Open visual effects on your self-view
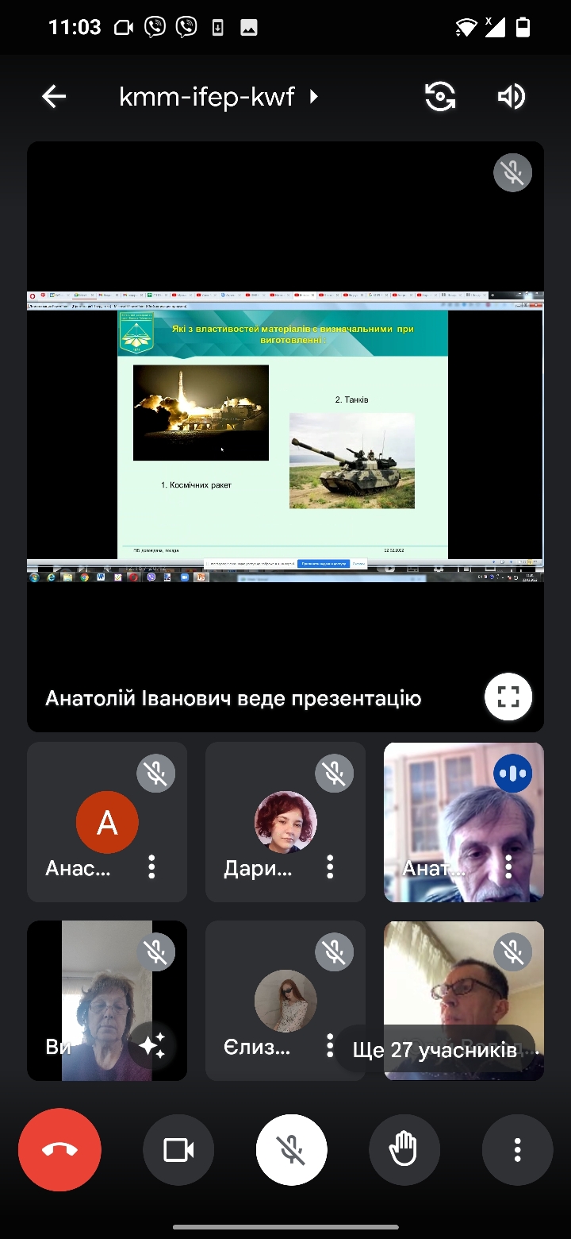Image resolution: width=571 pixels, height=1239 pixels. 151,1045
